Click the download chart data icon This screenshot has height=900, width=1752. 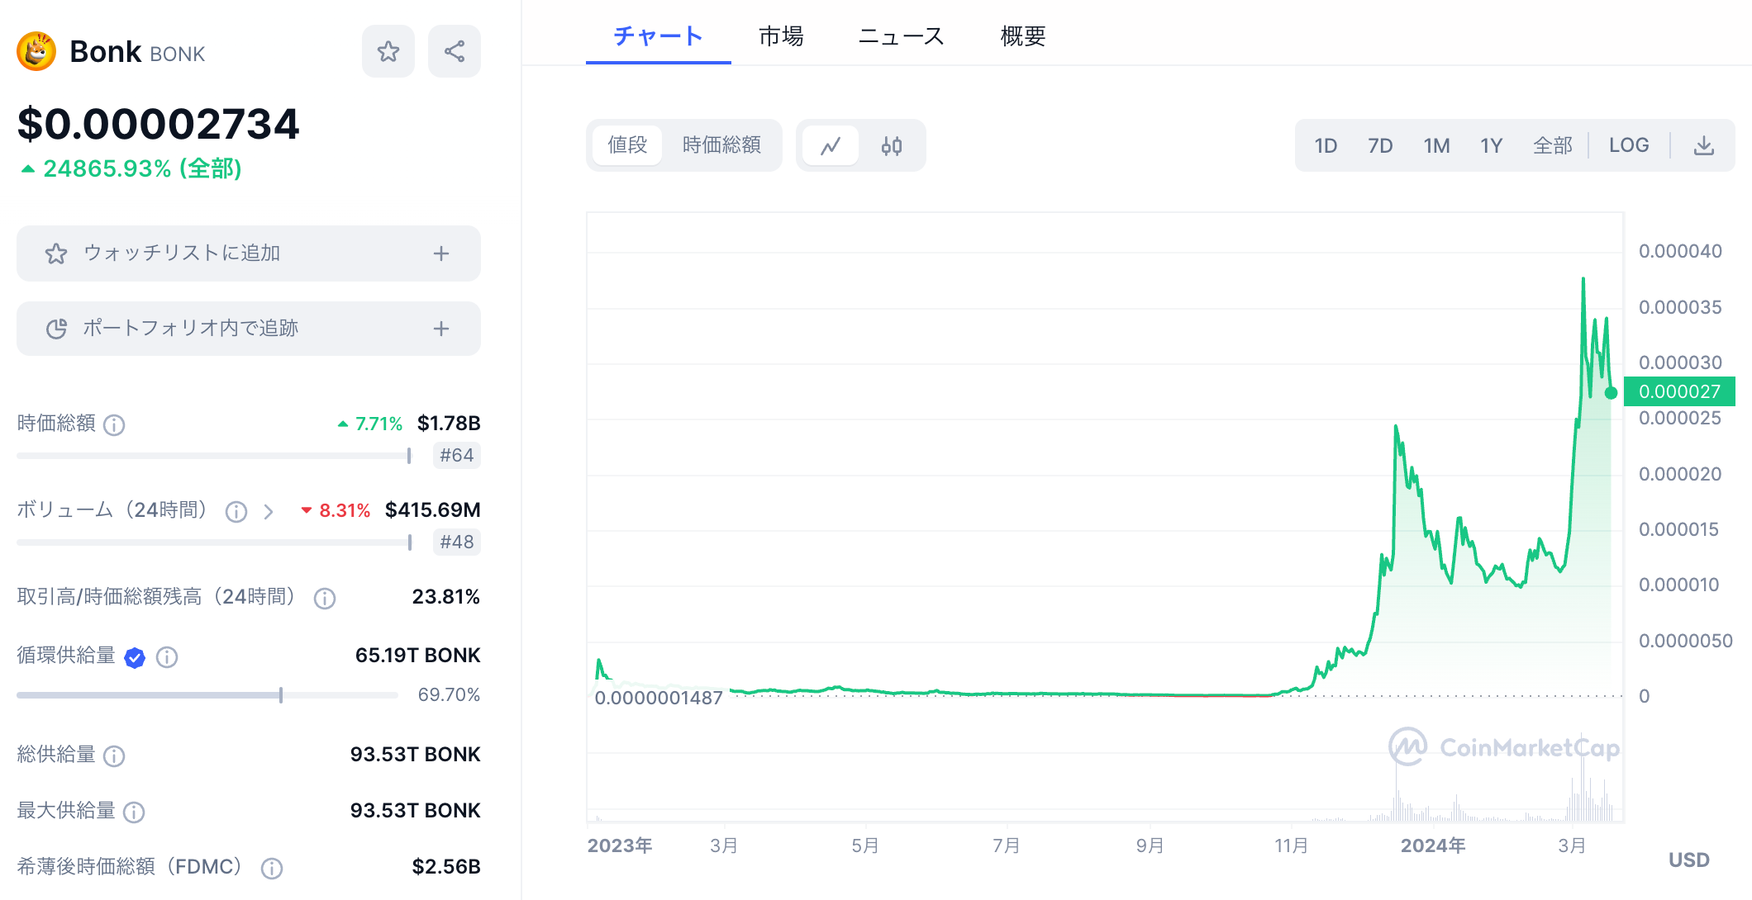[x=1703, y=146]
